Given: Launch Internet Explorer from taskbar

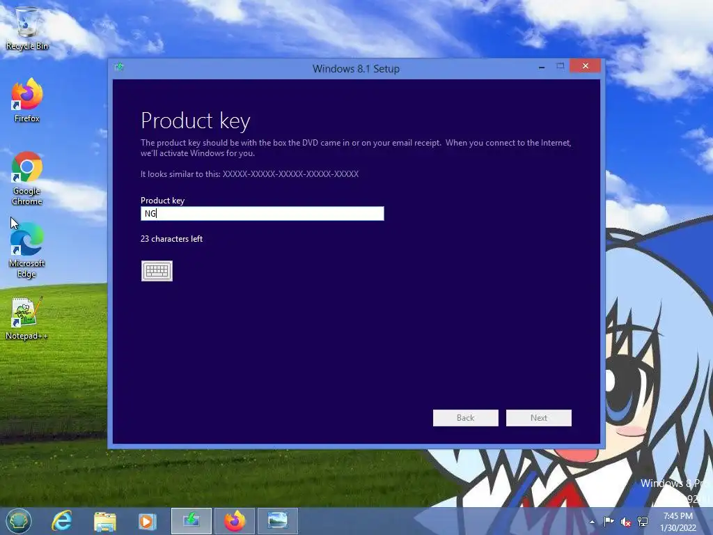Looking at the screenshot, I should pyautogui.click(x=61, y=521).
